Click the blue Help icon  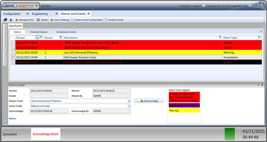[250, 6]
